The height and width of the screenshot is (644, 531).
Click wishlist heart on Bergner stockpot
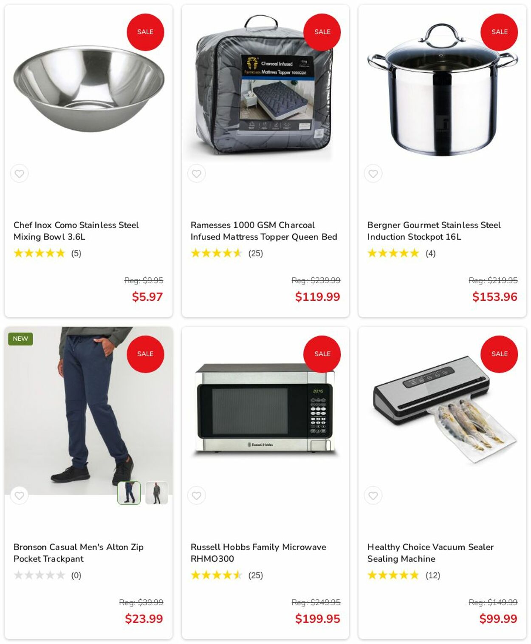coord(373,174)
